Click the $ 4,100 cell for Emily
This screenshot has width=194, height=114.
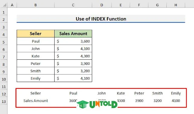point(73,78)
